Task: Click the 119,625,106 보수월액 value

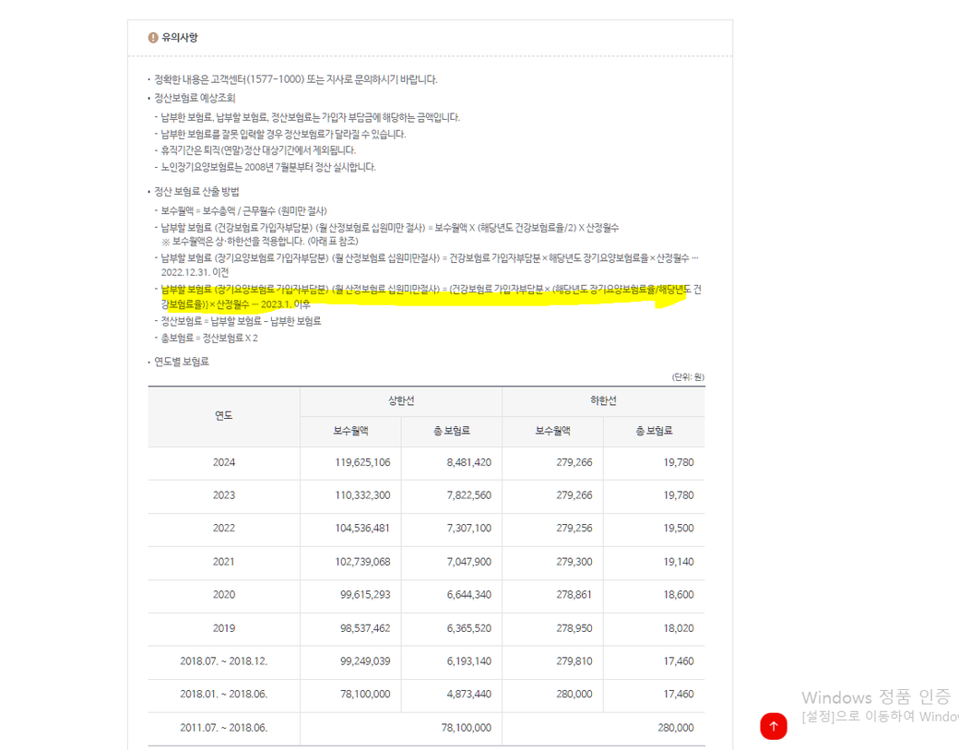Action: pyautogui.click(x=362, y=462)
